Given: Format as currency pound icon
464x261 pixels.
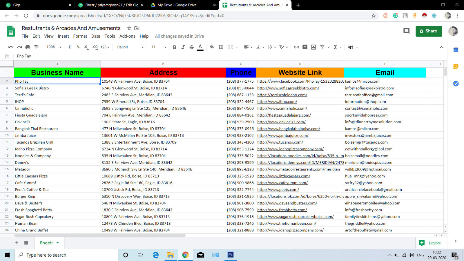Looking at the screenshot, I should click(x=70, y=47).
